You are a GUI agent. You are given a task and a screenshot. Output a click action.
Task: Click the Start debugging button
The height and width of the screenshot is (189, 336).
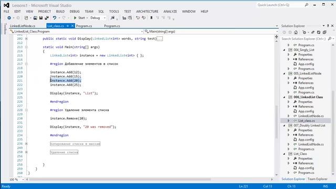(x=79, y=18)
